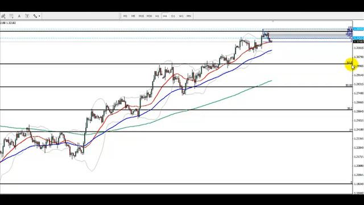Choose the active H4 timeframe
This screenshot has width=364, height=205.
(x=165, y=16)
